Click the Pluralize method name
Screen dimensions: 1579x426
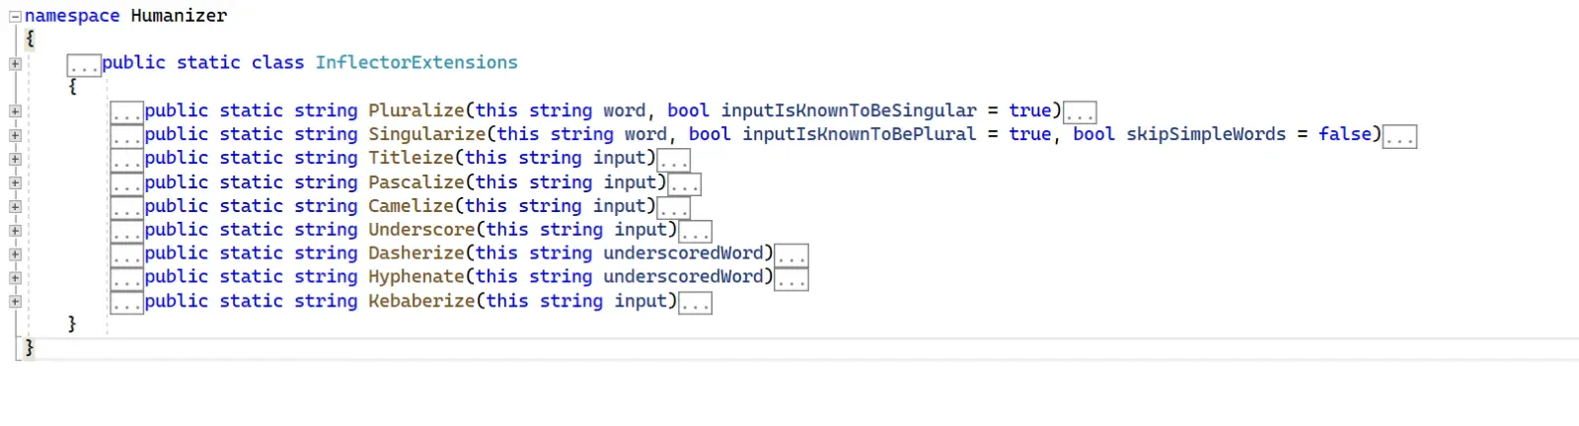pyautogui.click(x=416, y=110)
